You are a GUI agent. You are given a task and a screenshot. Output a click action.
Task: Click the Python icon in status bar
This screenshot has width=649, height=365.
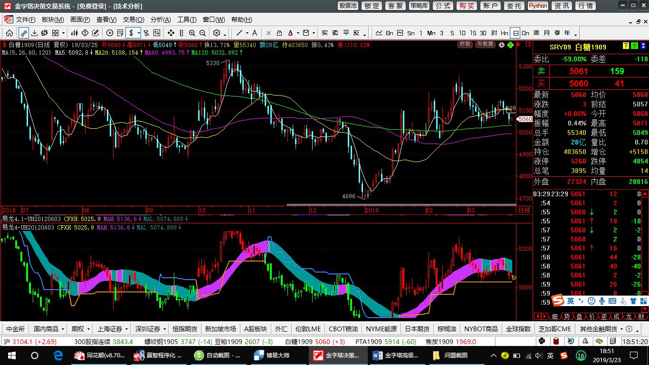point(542,341)
